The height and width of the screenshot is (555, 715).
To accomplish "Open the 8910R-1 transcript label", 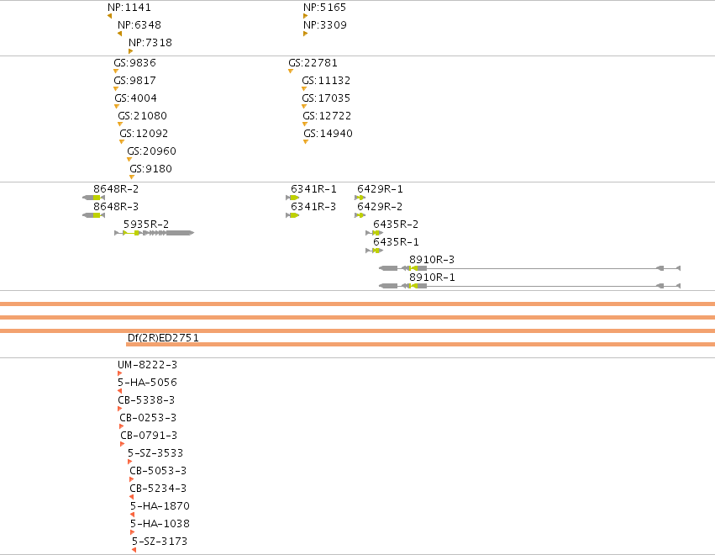I will pyautogui.click(x=432, y=277).
